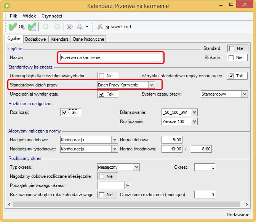Uncheck the Rozliczaj checkbox
Viewport: 256px width, 222px height.
64,112
